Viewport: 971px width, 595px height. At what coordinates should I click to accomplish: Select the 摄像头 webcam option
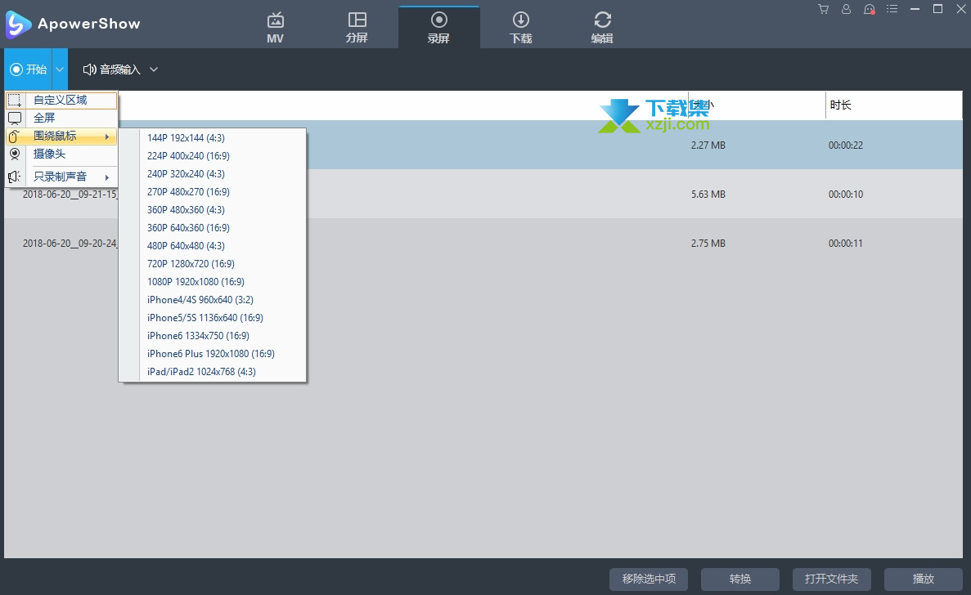point(49,154)
